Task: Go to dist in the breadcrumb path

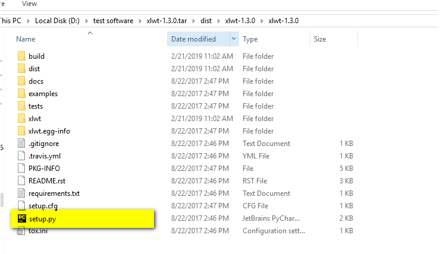Action: tap(206, 21)
